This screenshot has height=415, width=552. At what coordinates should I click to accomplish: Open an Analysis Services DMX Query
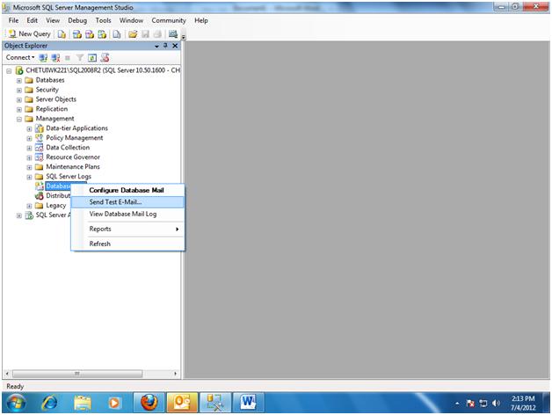[x=90, y=34]
